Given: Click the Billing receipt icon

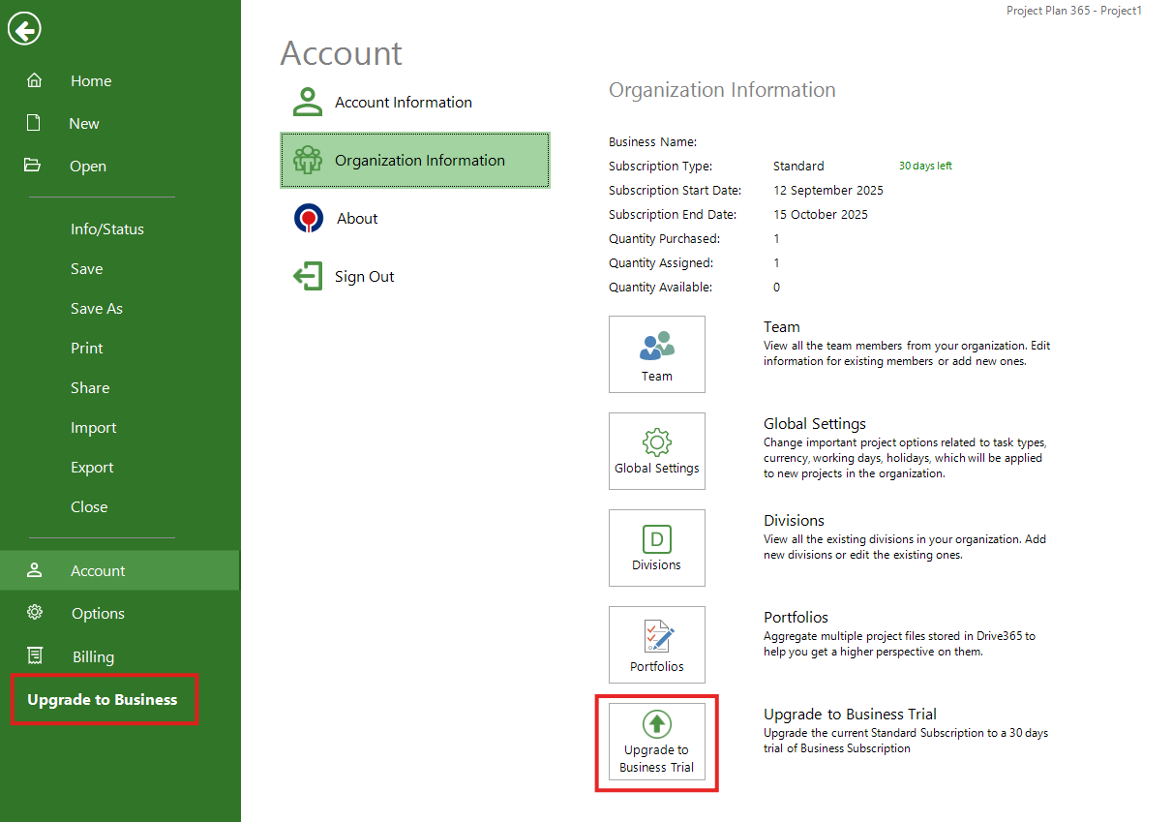Looking at the screenshot, I should [x=35, y=655].
